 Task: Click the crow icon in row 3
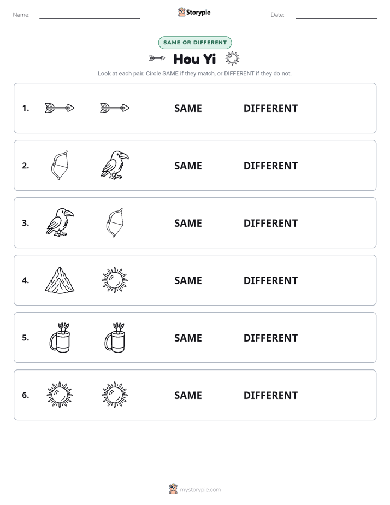60,222
